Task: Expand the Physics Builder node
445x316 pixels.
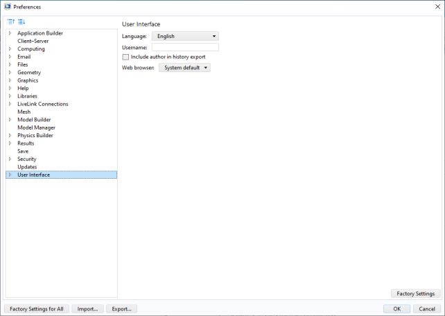Action: (10, 135)
